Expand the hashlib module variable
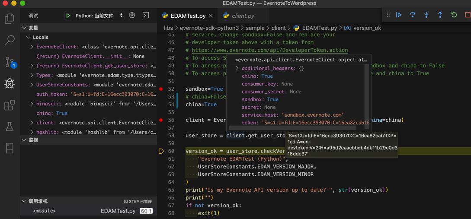The height and width of the screenshot is (219, 471). pos(32,132)
